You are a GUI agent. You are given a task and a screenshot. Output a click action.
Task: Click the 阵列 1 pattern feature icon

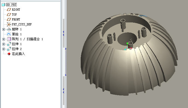(9, 39)
